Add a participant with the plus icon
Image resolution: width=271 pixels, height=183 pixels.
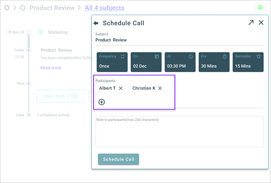pyautogui.click(x=102, y=102)
